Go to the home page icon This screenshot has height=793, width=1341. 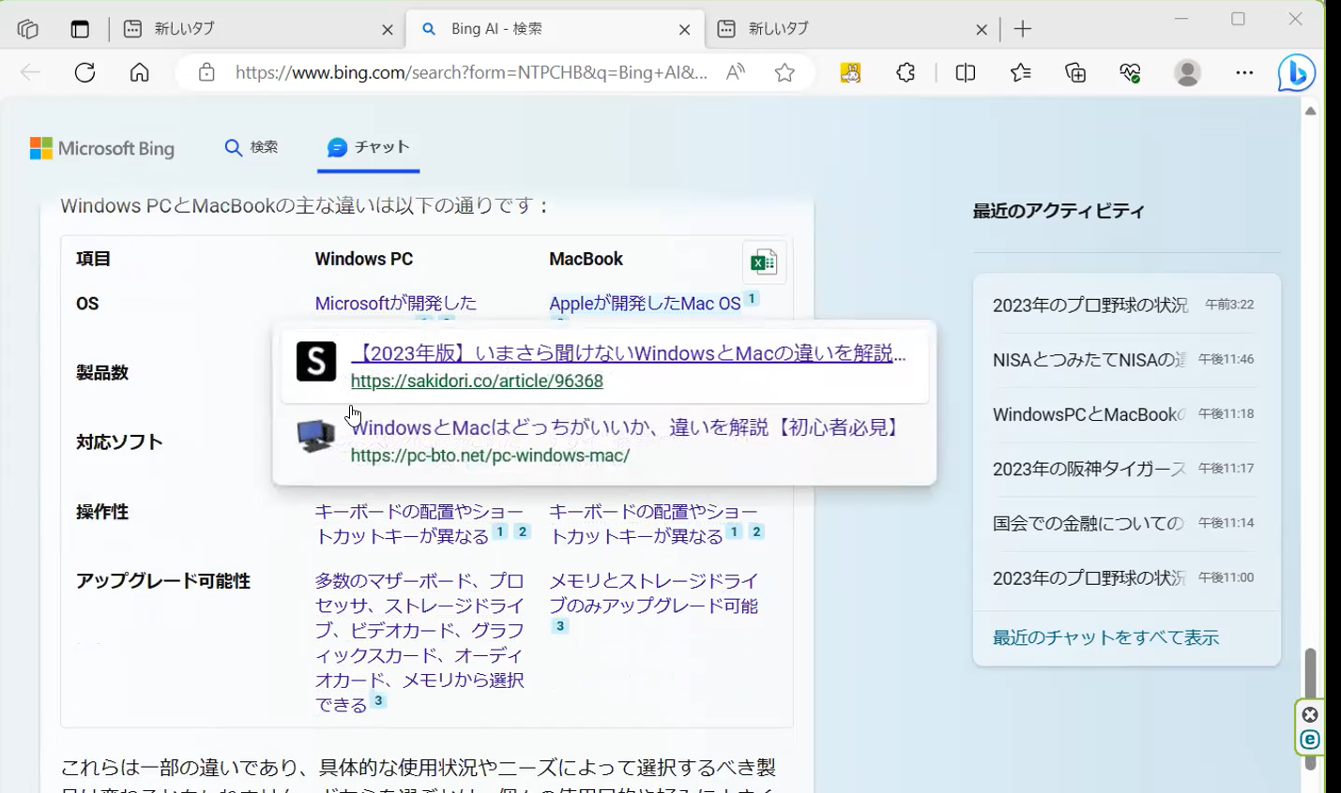click(x=140, y=72)
